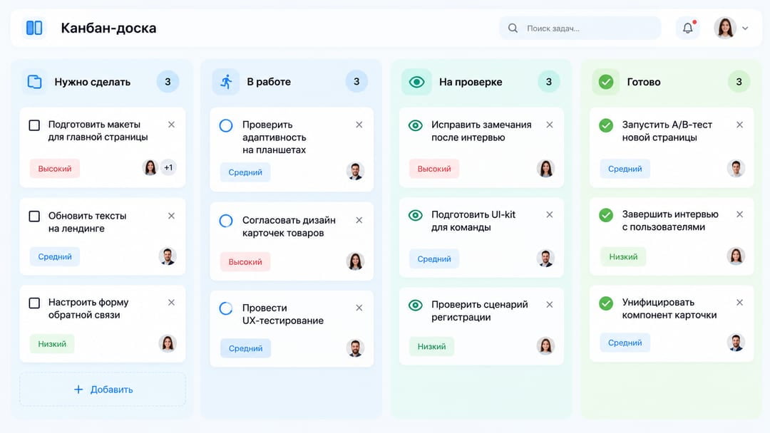
Task: Toggle the circle on "Провести UX-тестирование"
Action: pos(226,308)
